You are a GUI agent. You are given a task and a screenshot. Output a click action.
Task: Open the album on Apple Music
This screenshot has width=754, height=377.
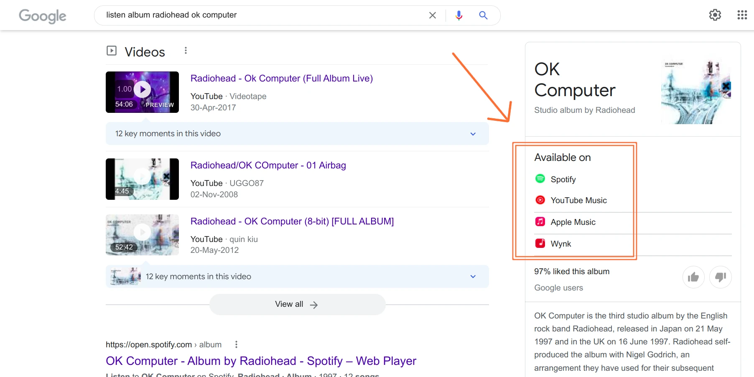573,222
